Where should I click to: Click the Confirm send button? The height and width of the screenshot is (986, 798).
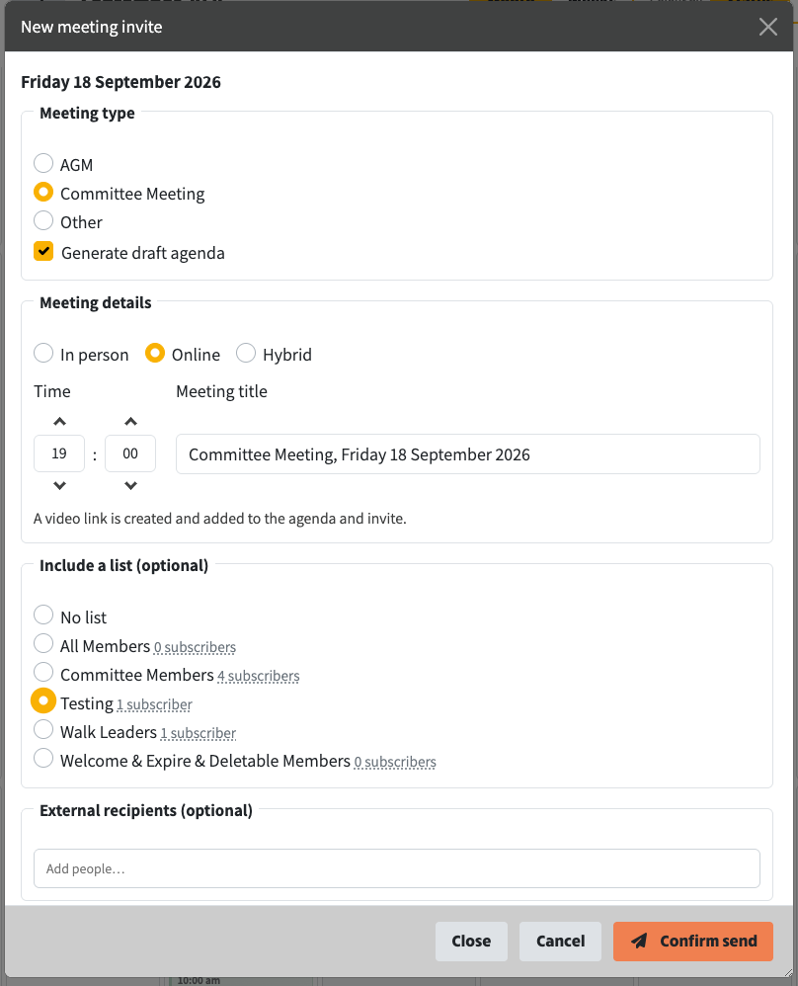tap(693, 942)
